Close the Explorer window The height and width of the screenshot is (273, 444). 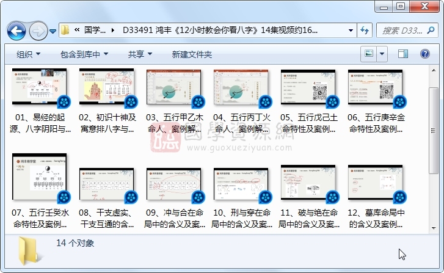coord(424,7)
